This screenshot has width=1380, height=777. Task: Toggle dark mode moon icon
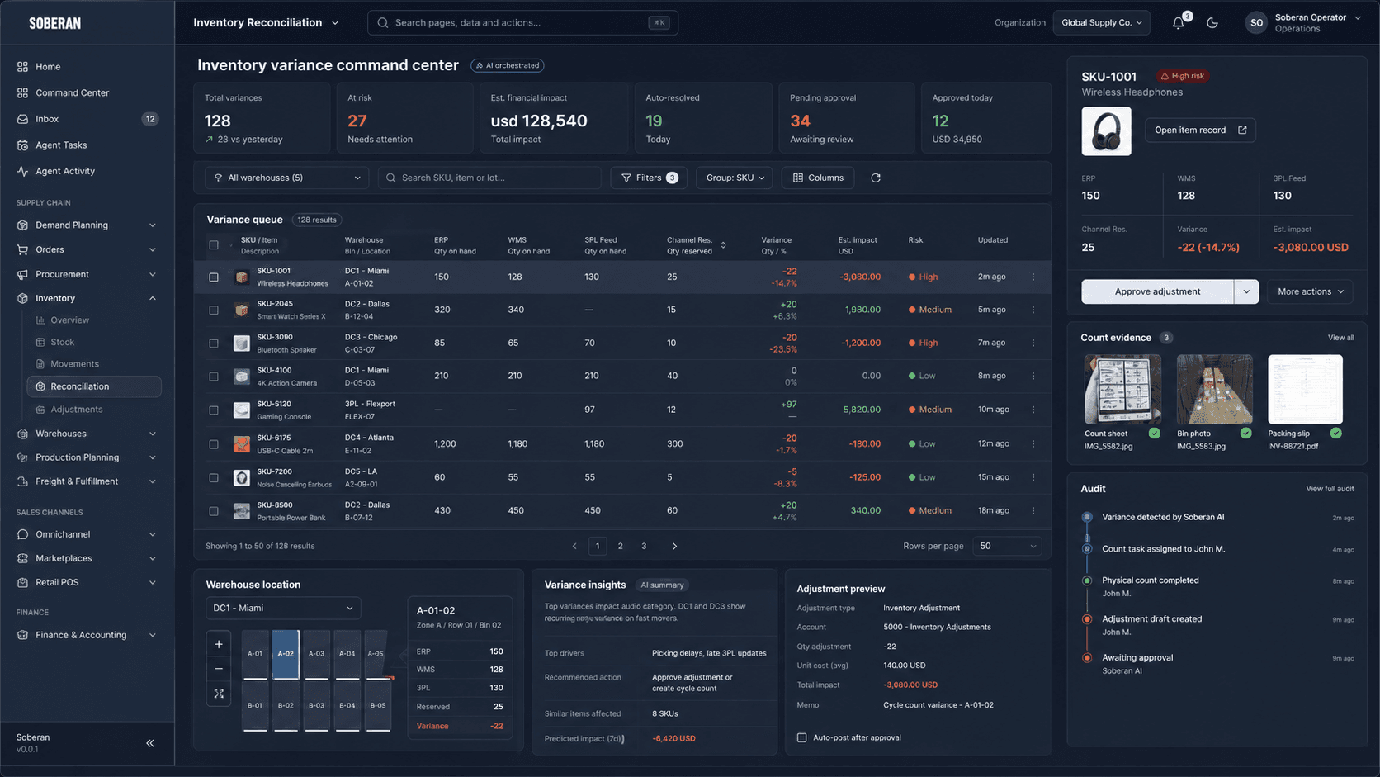pyautogui.click(x=1212, y=23)
